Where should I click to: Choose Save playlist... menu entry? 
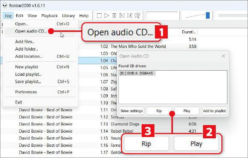click(40, 82)
